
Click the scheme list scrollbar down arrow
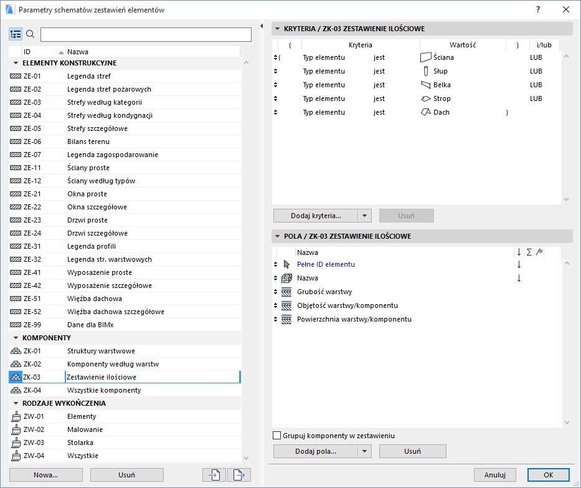(247, 458)
